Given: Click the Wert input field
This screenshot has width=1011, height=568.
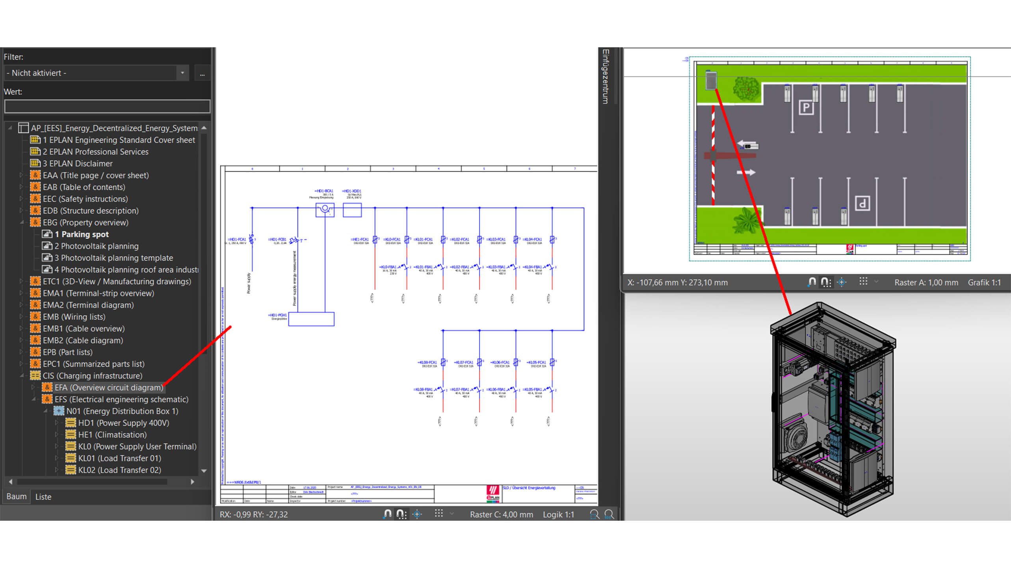Looking at the screenshot, I should coord(107,106).
